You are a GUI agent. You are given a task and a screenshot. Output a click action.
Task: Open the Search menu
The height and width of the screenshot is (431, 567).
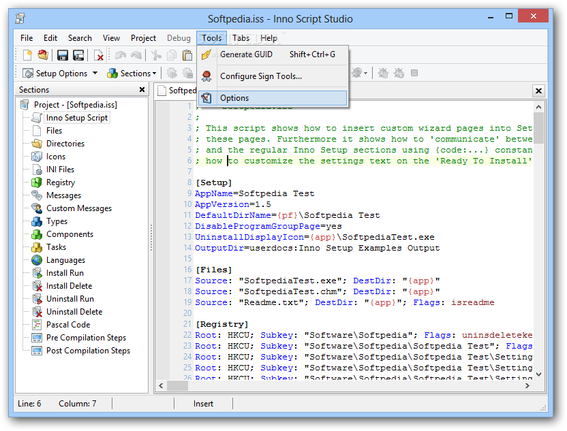point(80,38)
